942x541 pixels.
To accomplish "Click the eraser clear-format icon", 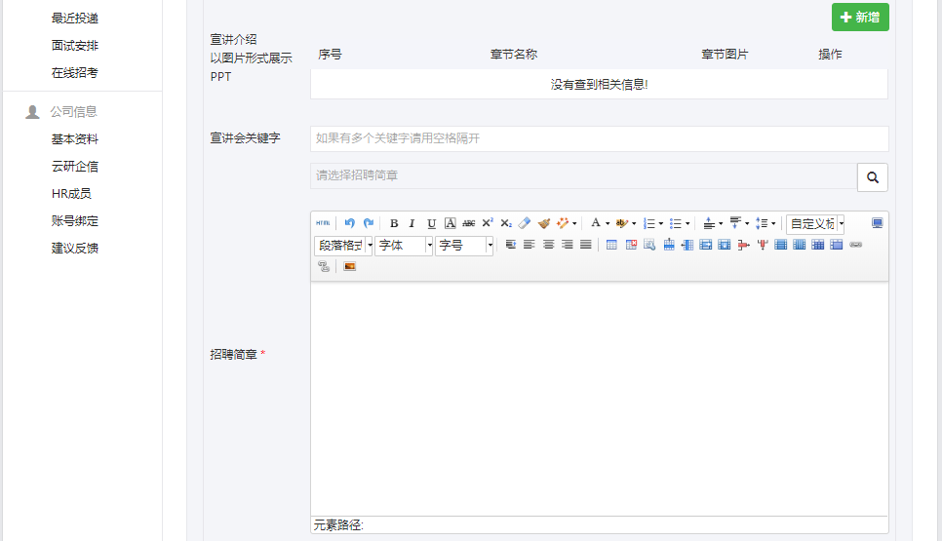I will (524, 223).
